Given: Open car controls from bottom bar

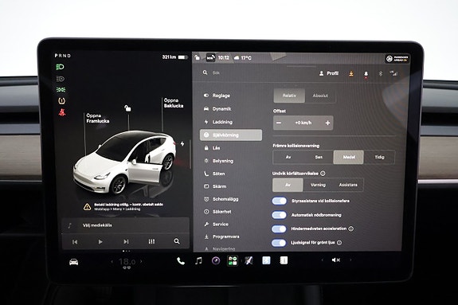Looking at the screenshot, I should [73, 262].
